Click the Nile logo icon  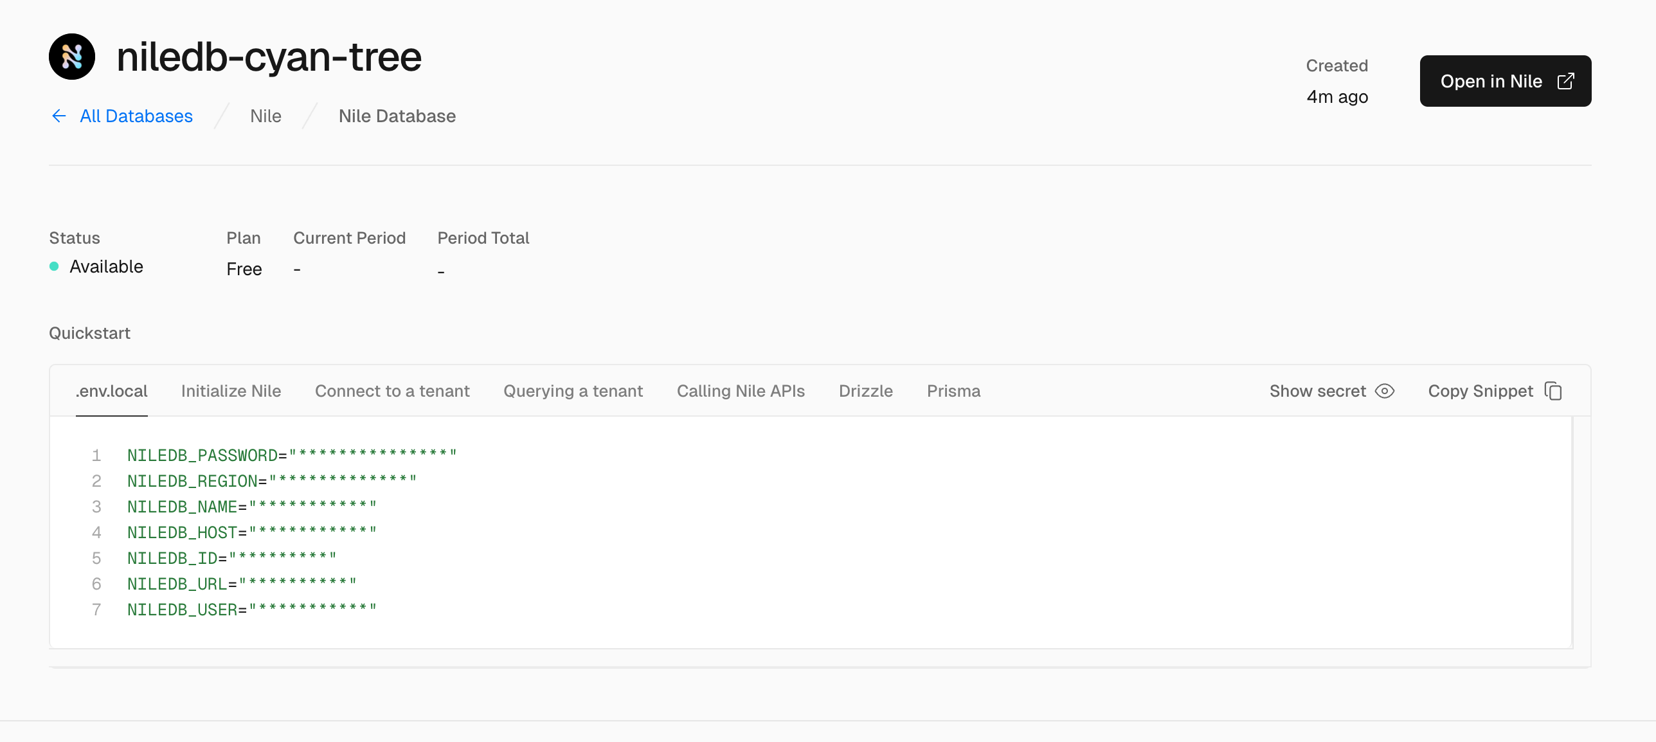(72, 57)
